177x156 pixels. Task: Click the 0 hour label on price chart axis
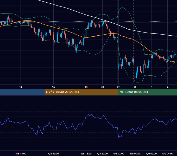[x=135, y=87]
